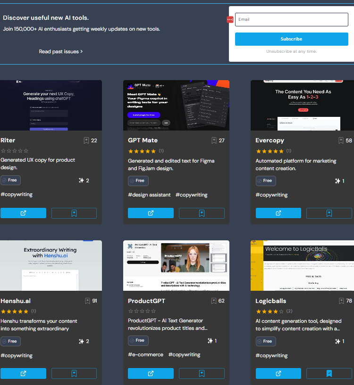The height and width of the screenshot is (385, 354).
Task: Open Read past issues link
Action: tap(61, 51)
